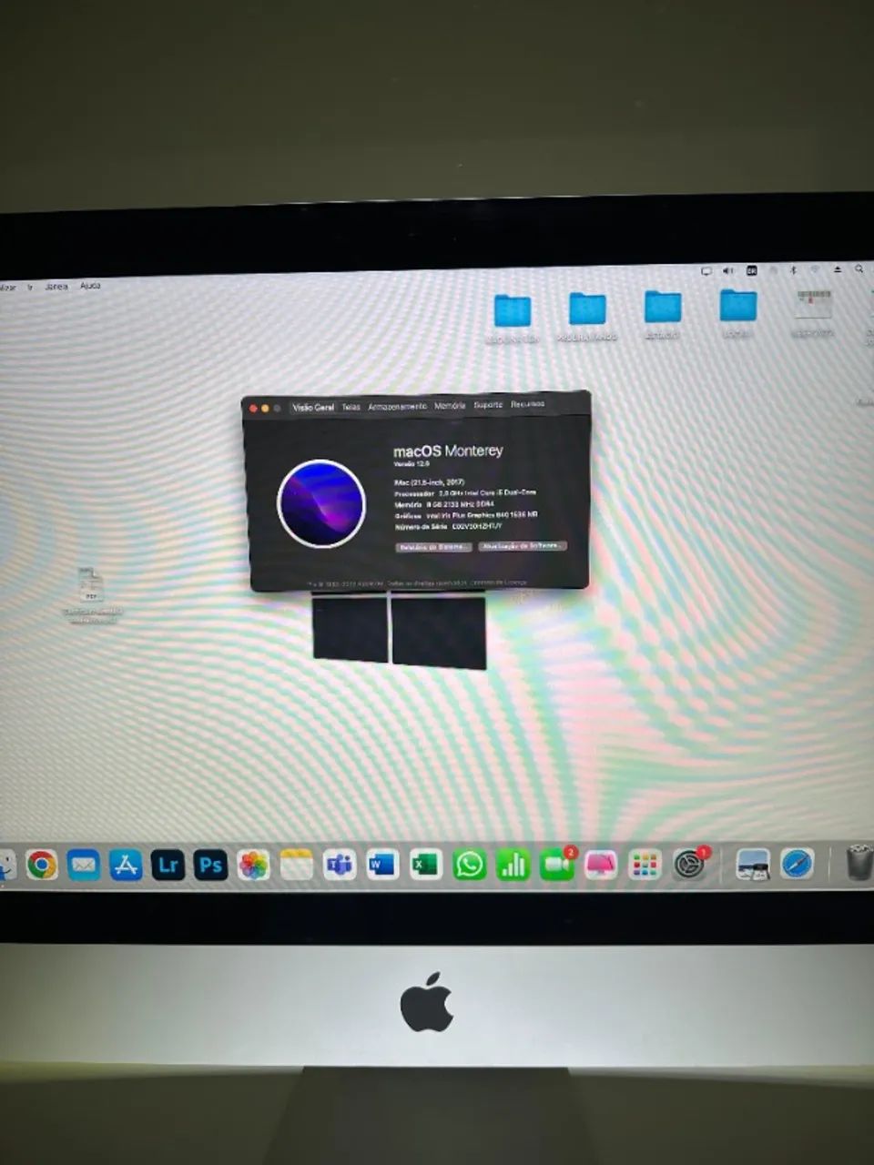Click the Gráficos Intel Iris Plus line
This screenshot has height=1165, width=874.
(x=465, y=515)
